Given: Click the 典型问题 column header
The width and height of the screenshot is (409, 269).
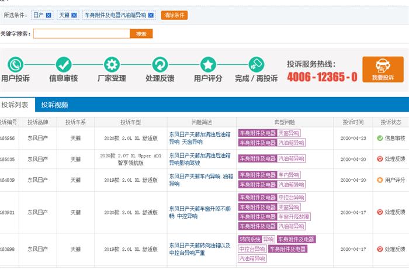Looking at the screenshot, I should click(x=285, y=122).
